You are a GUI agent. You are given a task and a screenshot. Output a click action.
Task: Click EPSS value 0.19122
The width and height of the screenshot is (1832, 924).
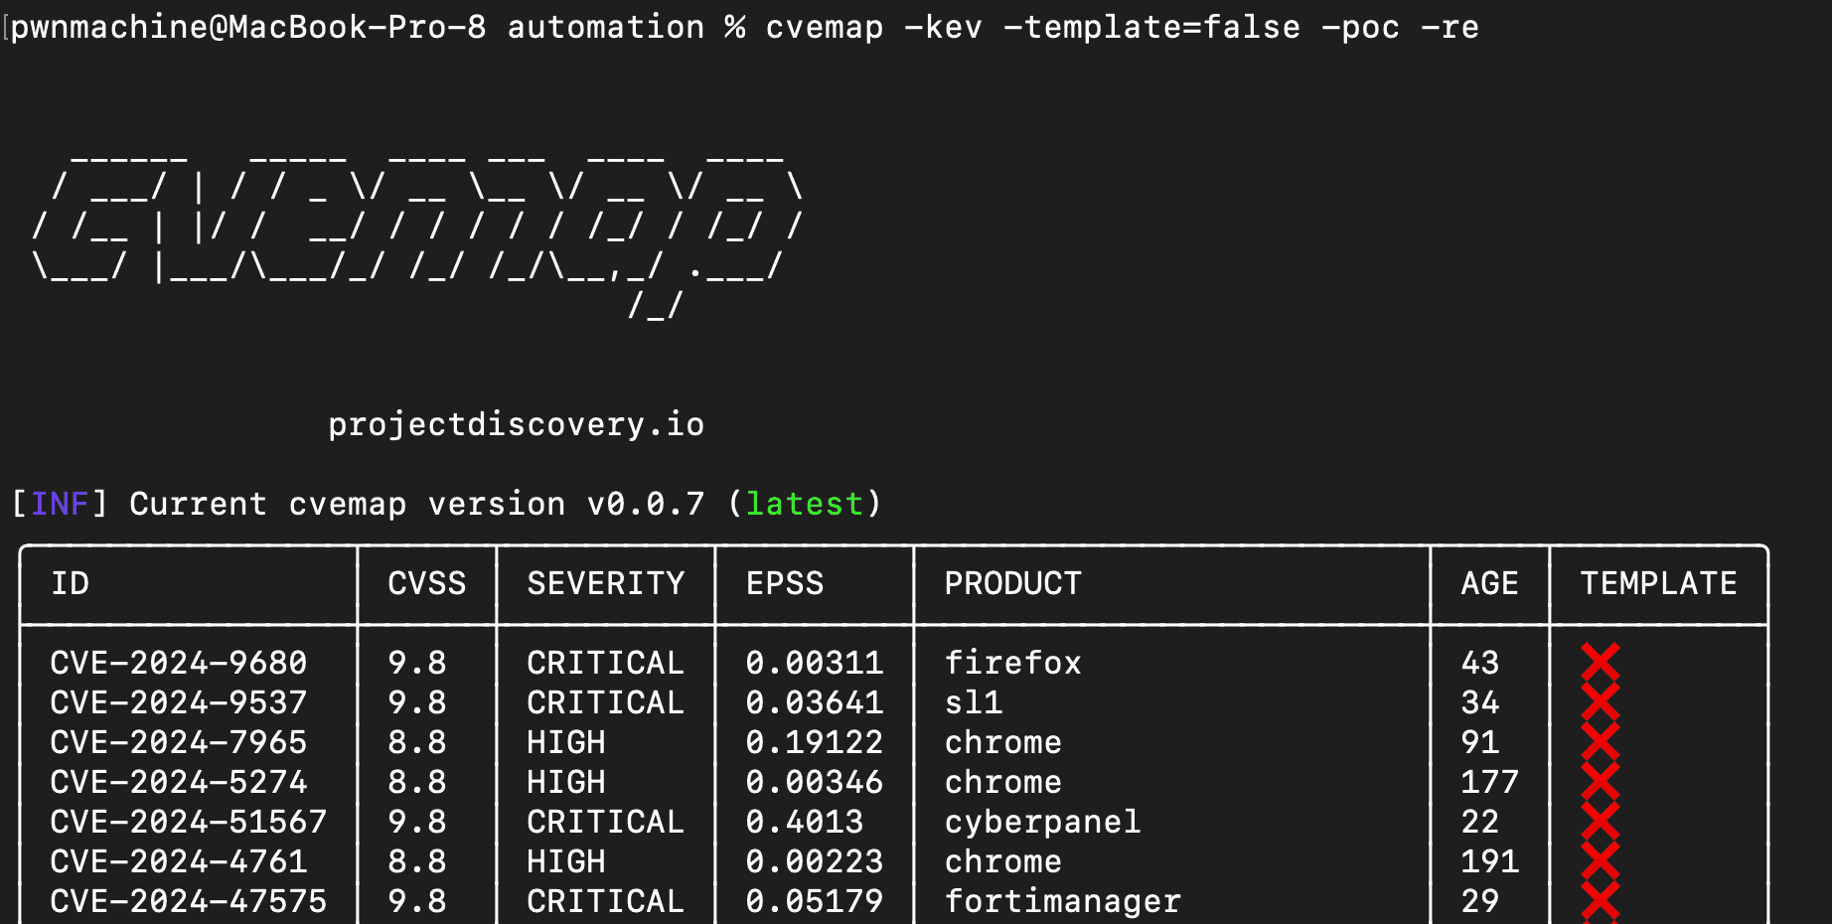[814, 742]
